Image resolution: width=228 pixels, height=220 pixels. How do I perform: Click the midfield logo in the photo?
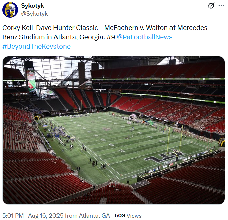click(x=107, y=129)
